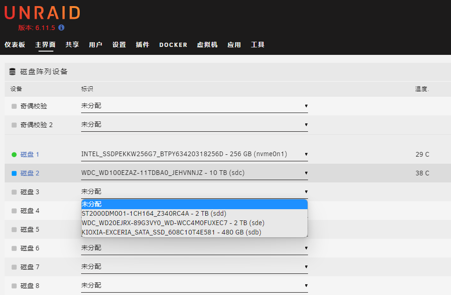This screenshot has height=295, width=451.
Task: Click the UNRAID logo
Action: [x=42, y=13]
